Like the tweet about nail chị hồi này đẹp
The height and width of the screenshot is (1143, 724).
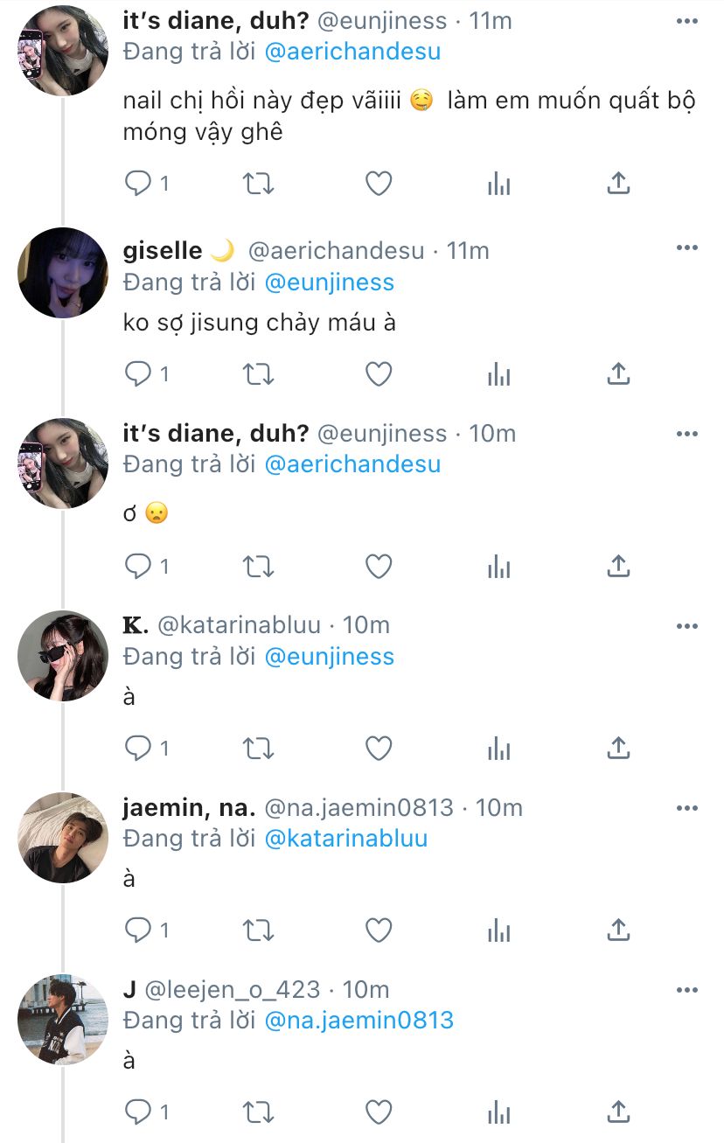pyautogui.click(x=378, y=184)
